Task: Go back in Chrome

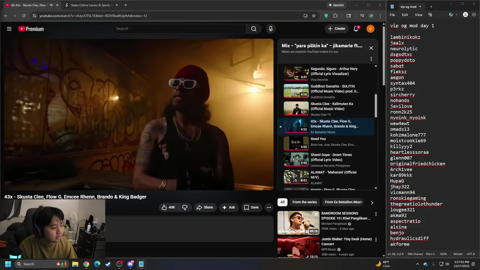Action: click(6, 16)
